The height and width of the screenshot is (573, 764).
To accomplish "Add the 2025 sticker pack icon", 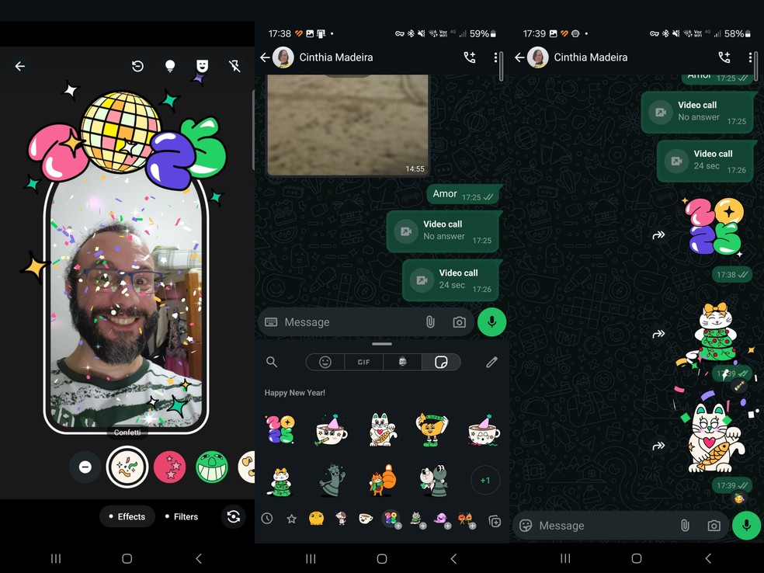I will pos(391,519).
